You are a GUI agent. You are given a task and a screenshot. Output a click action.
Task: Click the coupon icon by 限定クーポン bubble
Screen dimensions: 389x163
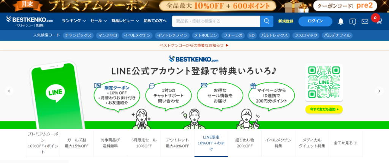click(97, 85)
